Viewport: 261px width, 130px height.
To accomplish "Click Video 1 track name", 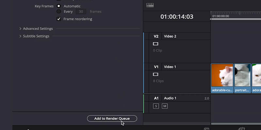I will [170, 67].
